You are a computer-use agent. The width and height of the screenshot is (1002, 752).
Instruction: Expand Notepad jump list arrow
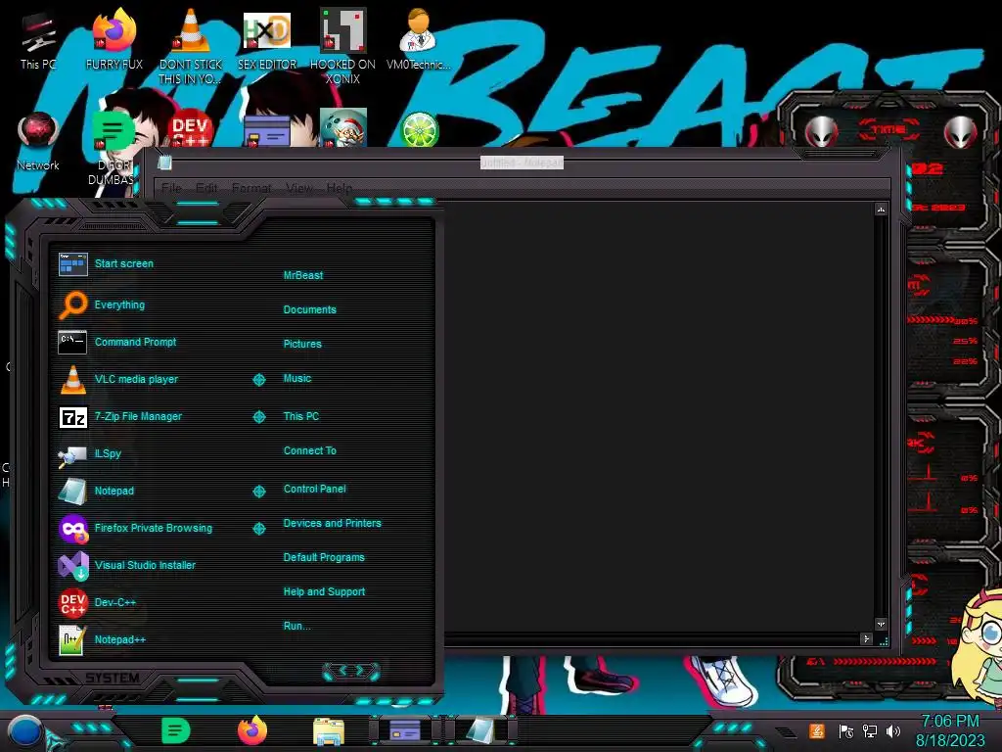pyautogui.click(x=258, y=492)
